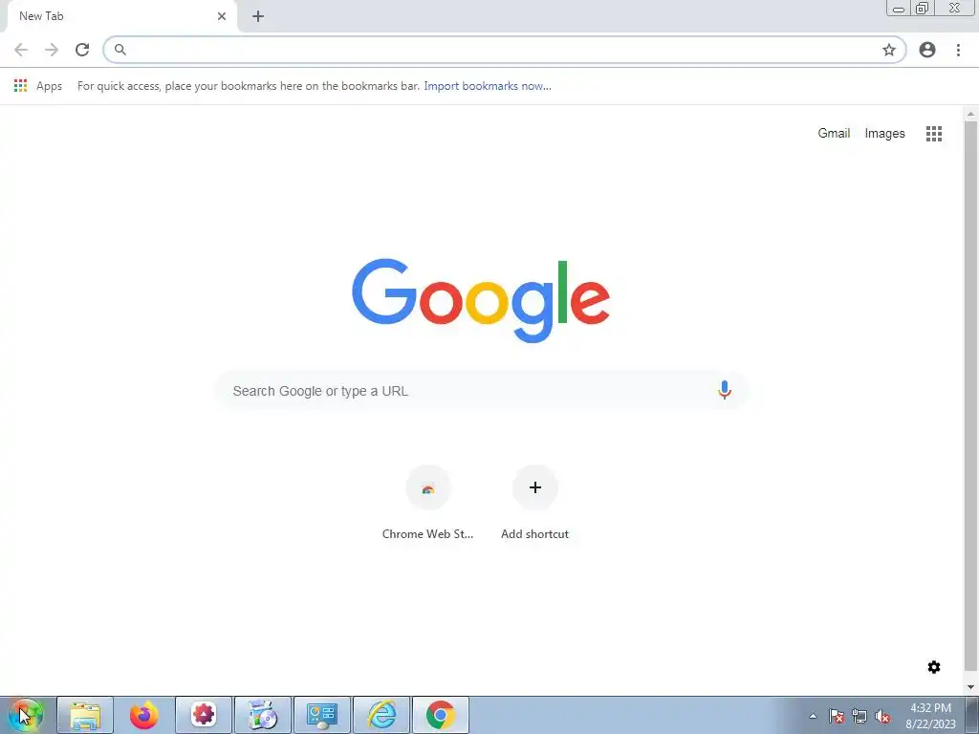This screenshot has height=734, width=979.
Task: Open the Apps shortcut in the bookmarks bar
Action: point(38,86)
